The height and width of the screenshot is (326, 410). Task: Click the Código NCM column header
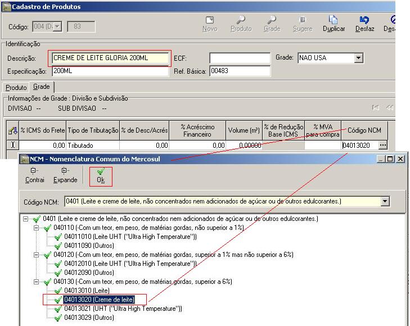364,130
